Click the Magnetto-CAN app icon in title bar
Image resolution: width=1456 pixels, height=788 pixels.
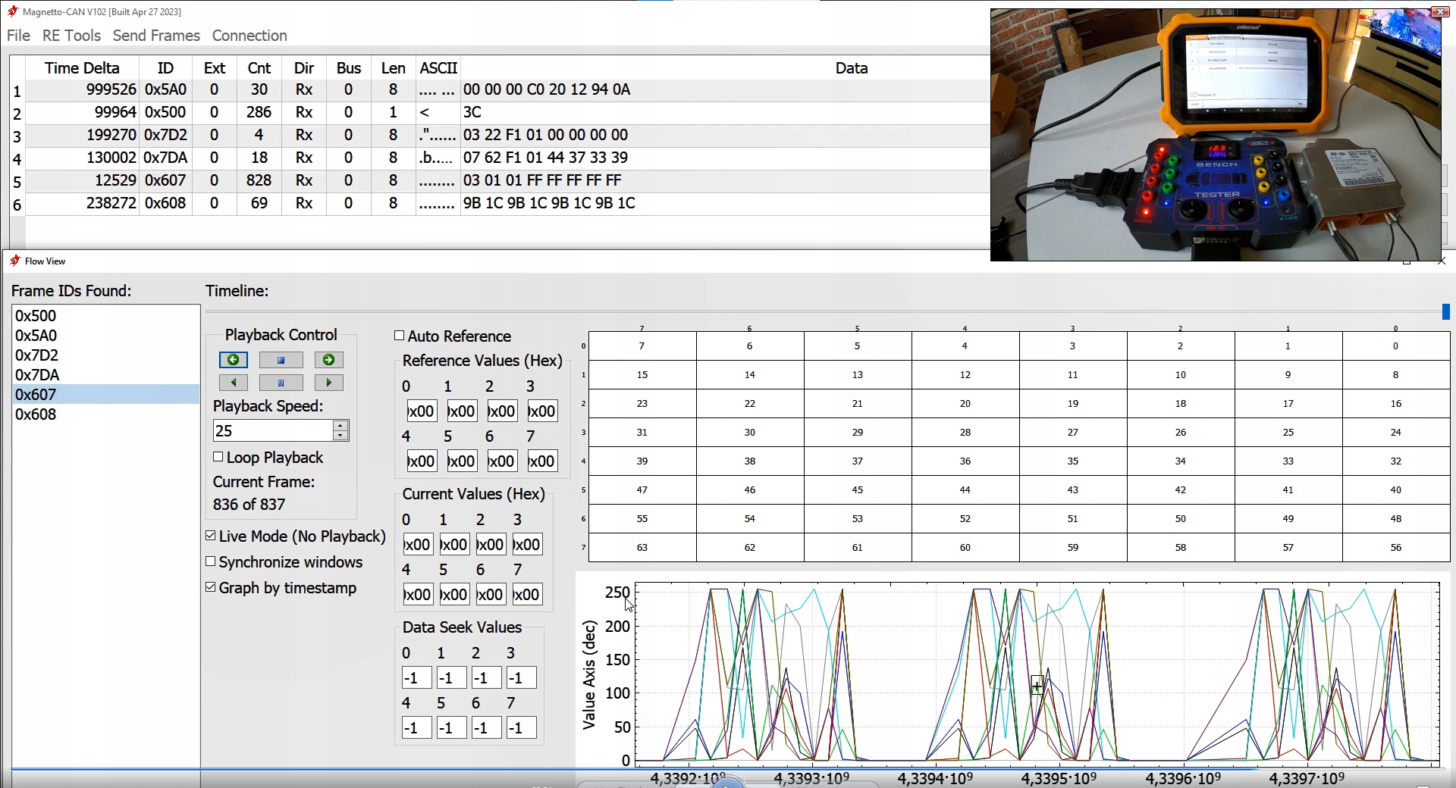(12, 11)
